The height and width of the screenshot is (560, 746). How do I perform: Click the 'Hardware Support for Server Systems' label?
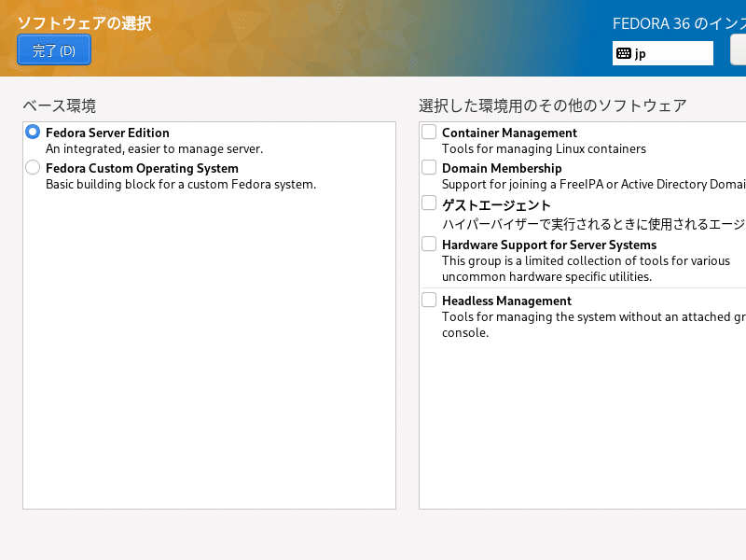[549, 245]
